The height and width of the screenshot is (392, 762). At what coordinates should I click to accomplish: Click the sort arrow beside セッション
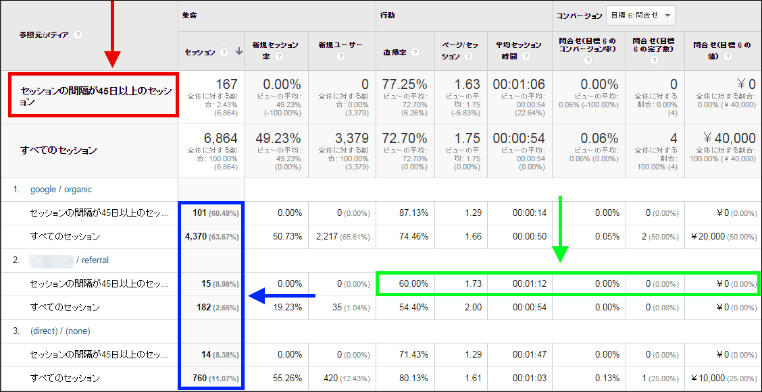point(238,52)
